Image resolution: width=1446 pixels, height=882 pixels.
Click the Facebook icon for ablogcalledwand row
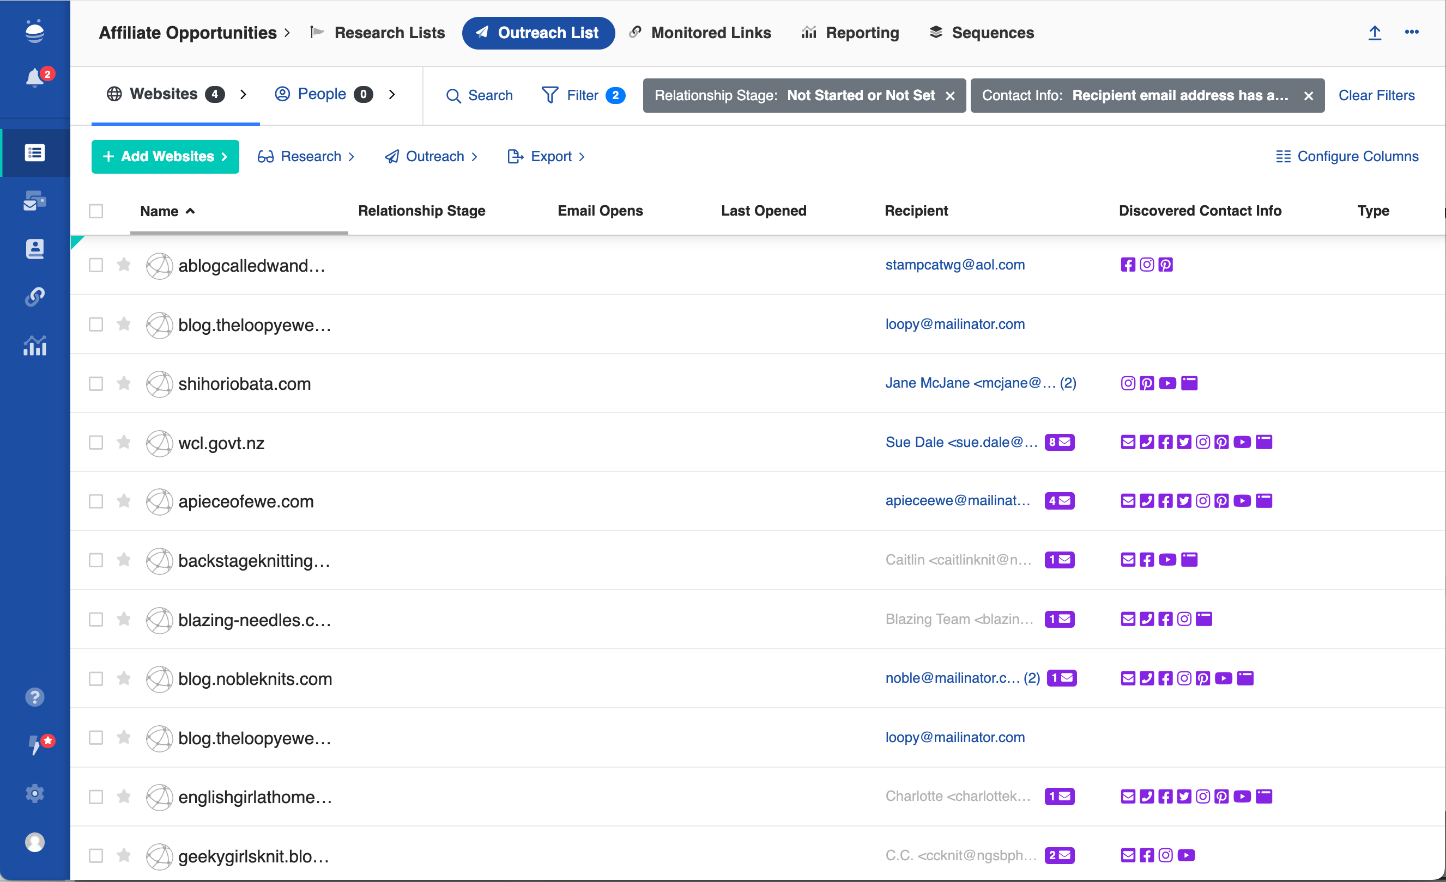pyautogui.click(x=1127, y=265)
